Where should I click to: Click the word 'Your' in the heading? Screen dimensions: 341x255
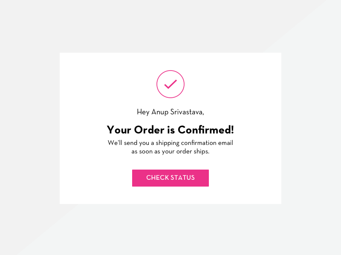coord(119,130)
